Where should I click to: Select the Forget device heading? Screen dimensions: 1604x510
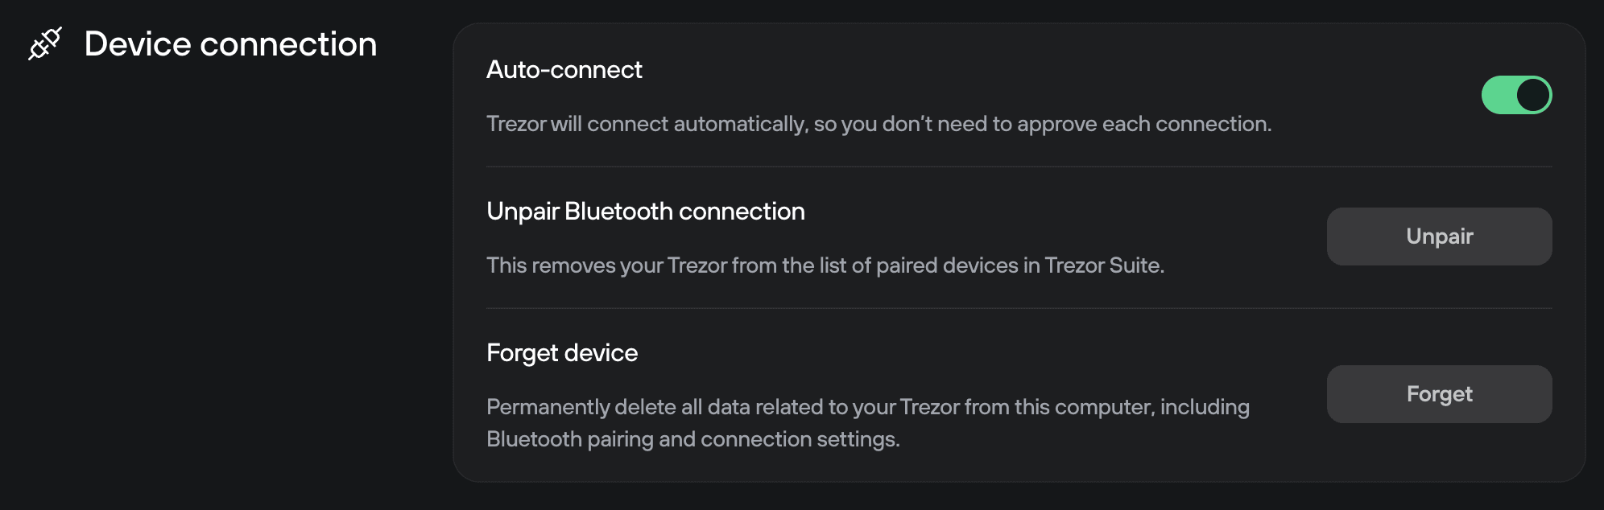point(561,352)
